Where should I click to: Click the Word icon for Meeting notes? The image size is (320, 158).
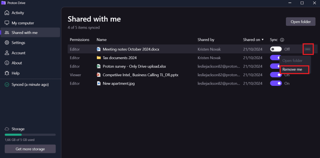pos(99,49)
